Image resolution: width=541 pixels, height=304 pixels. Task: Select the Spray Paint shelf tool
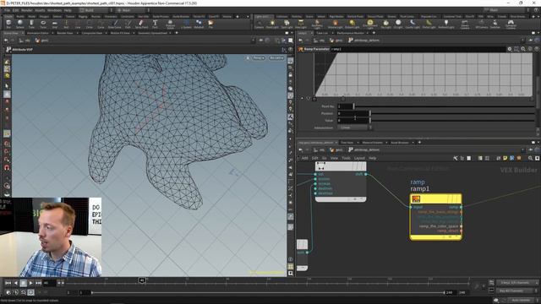click(141, 24)
